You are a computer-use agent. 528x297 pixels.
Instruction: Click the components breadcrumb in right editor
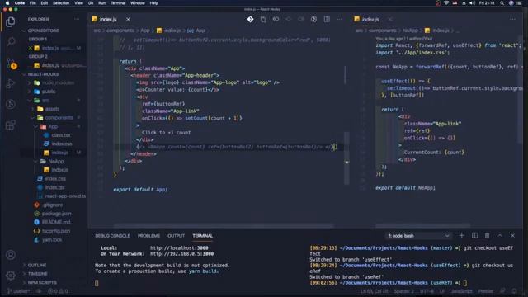click(x=382, y=31)
